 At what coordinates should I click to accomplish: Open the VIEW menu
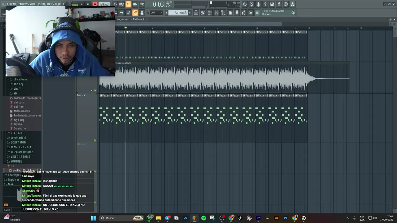[x=33, y=4]
